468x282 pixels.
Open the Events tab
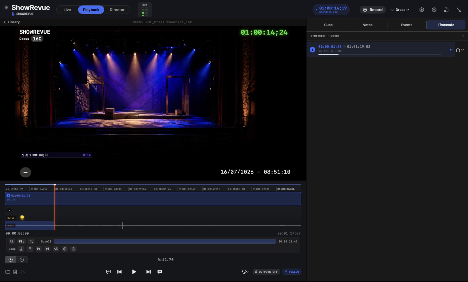point(407,25)
